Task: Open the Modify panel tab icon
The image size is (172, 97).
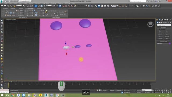Action: (160, 20)
